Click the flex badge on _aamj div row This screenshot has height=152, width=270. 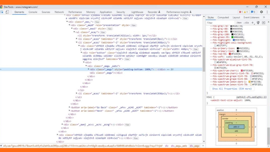(x=127, y=125)
